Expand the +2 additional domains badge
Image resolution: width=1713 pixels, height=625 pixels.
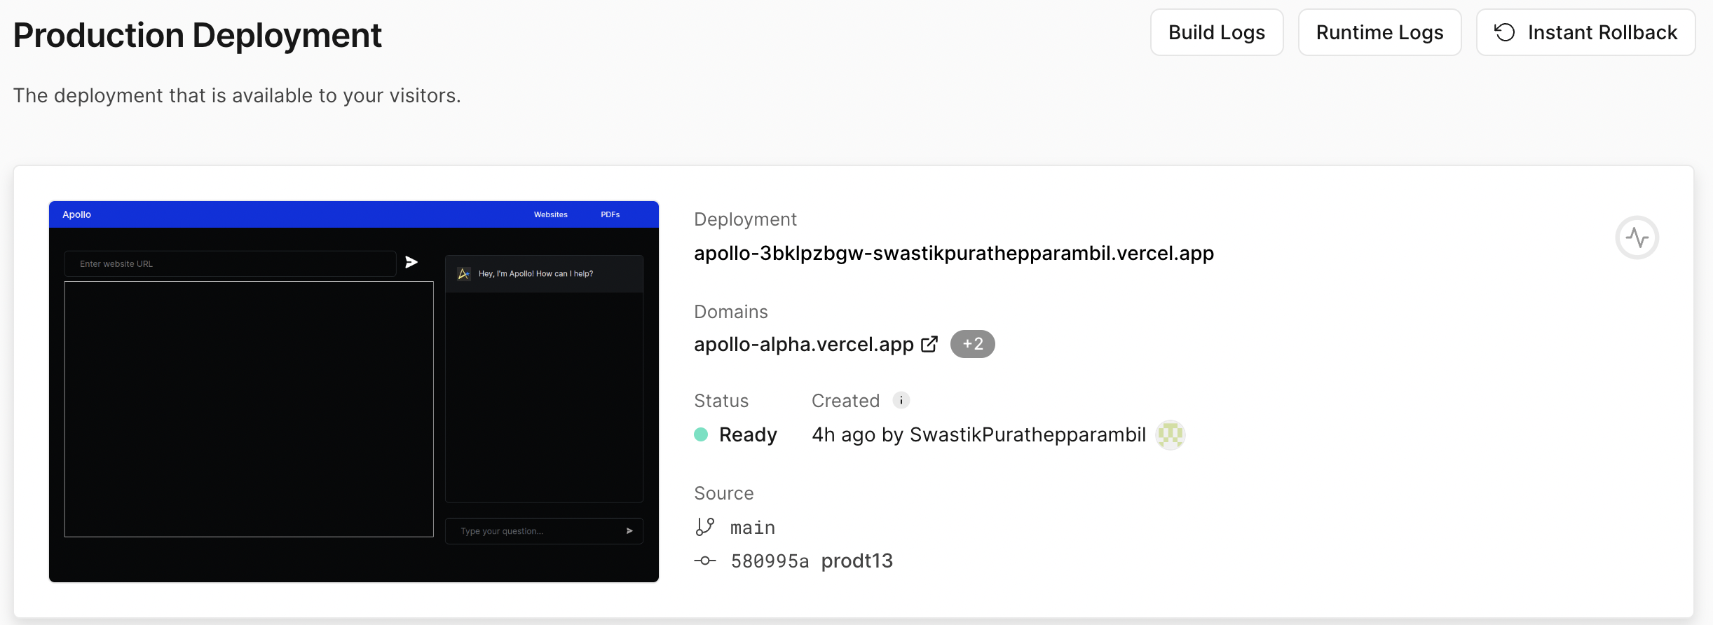(x=972, y=344)
